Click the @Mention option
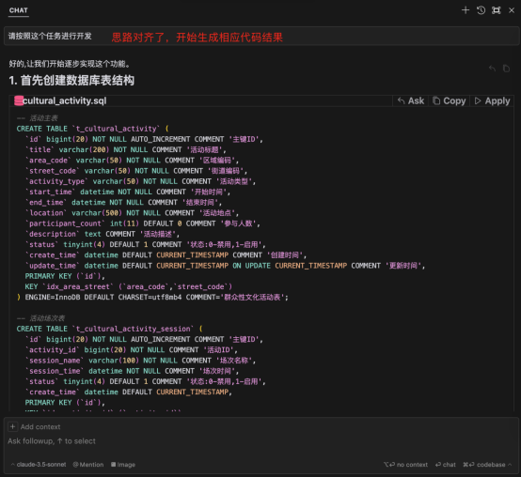 pyautogui.click(x=88, y=465)
